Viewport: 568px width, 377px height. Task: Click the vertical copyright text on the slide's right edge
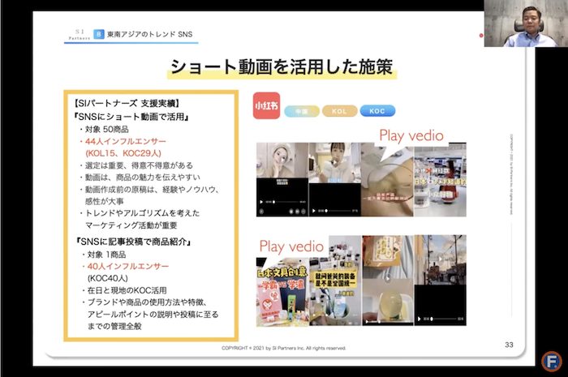point(511,174)
